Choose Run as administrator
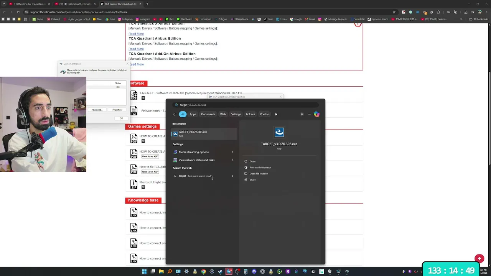Screen dimensions: 491x276 (260, 168)
